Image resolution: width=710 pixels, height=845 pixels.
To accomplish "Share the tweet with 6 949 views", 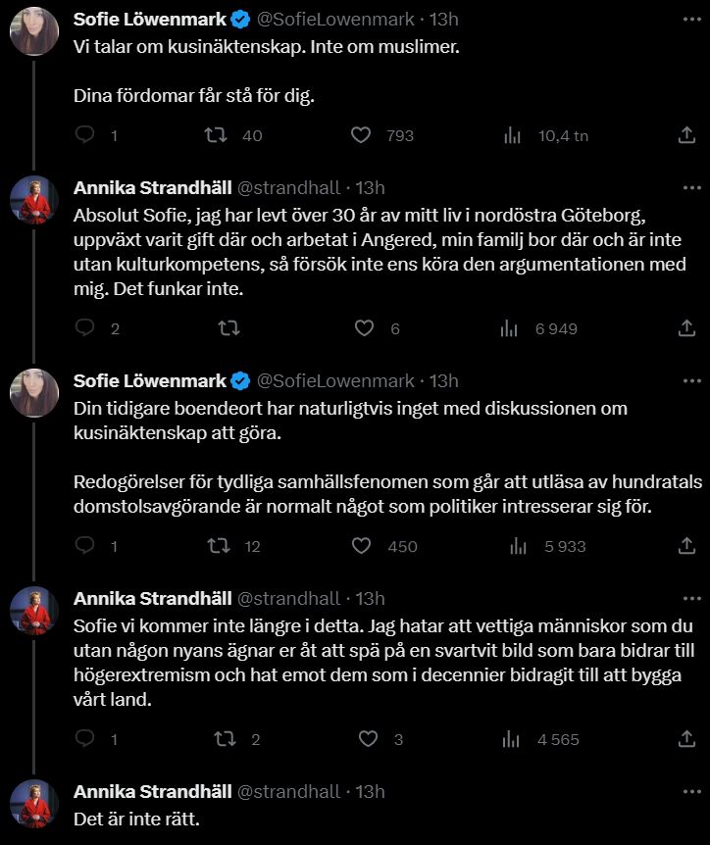I will coord(687,329).
